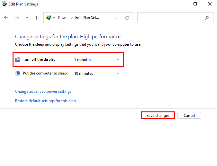The image size is (217, 166).
Task: Click the Cancel button
Action: 189,116
